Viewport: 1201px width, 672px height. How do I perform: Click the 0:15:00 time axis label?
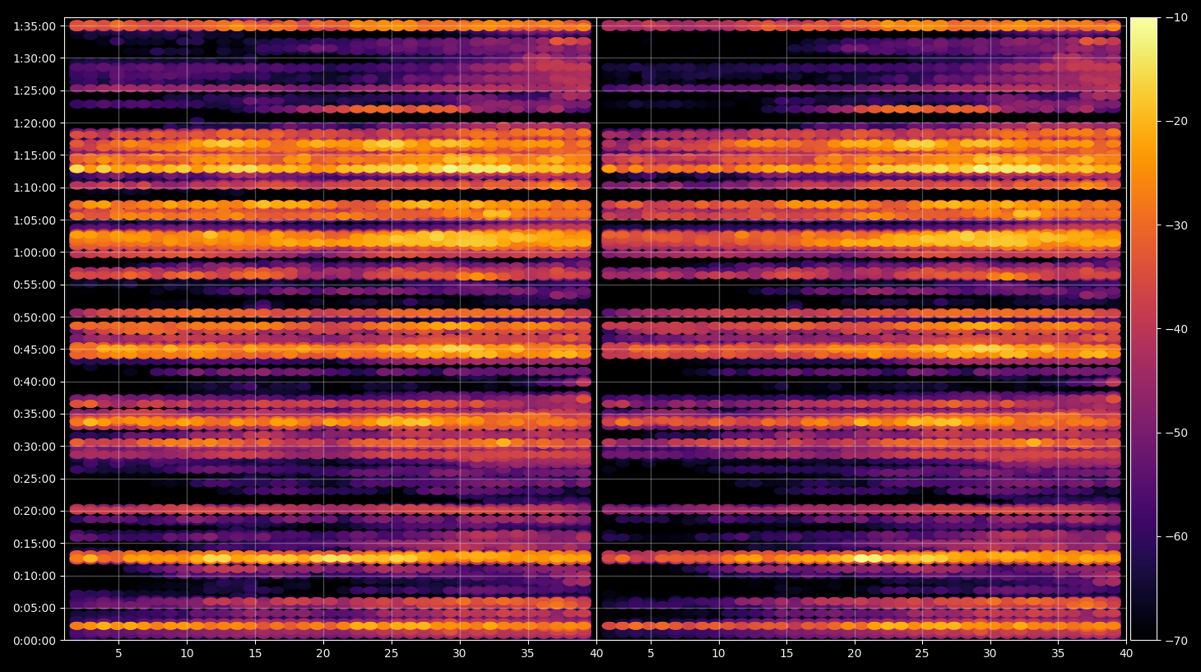coord(35,544)
